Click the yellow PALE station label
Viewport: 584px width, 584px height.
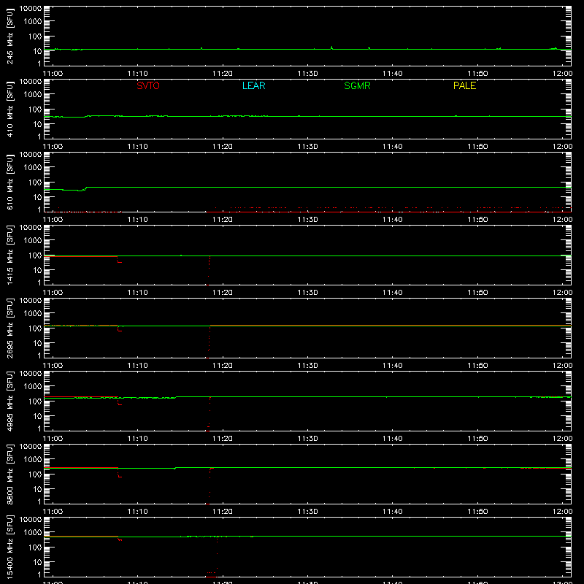(x=464, y=85)
